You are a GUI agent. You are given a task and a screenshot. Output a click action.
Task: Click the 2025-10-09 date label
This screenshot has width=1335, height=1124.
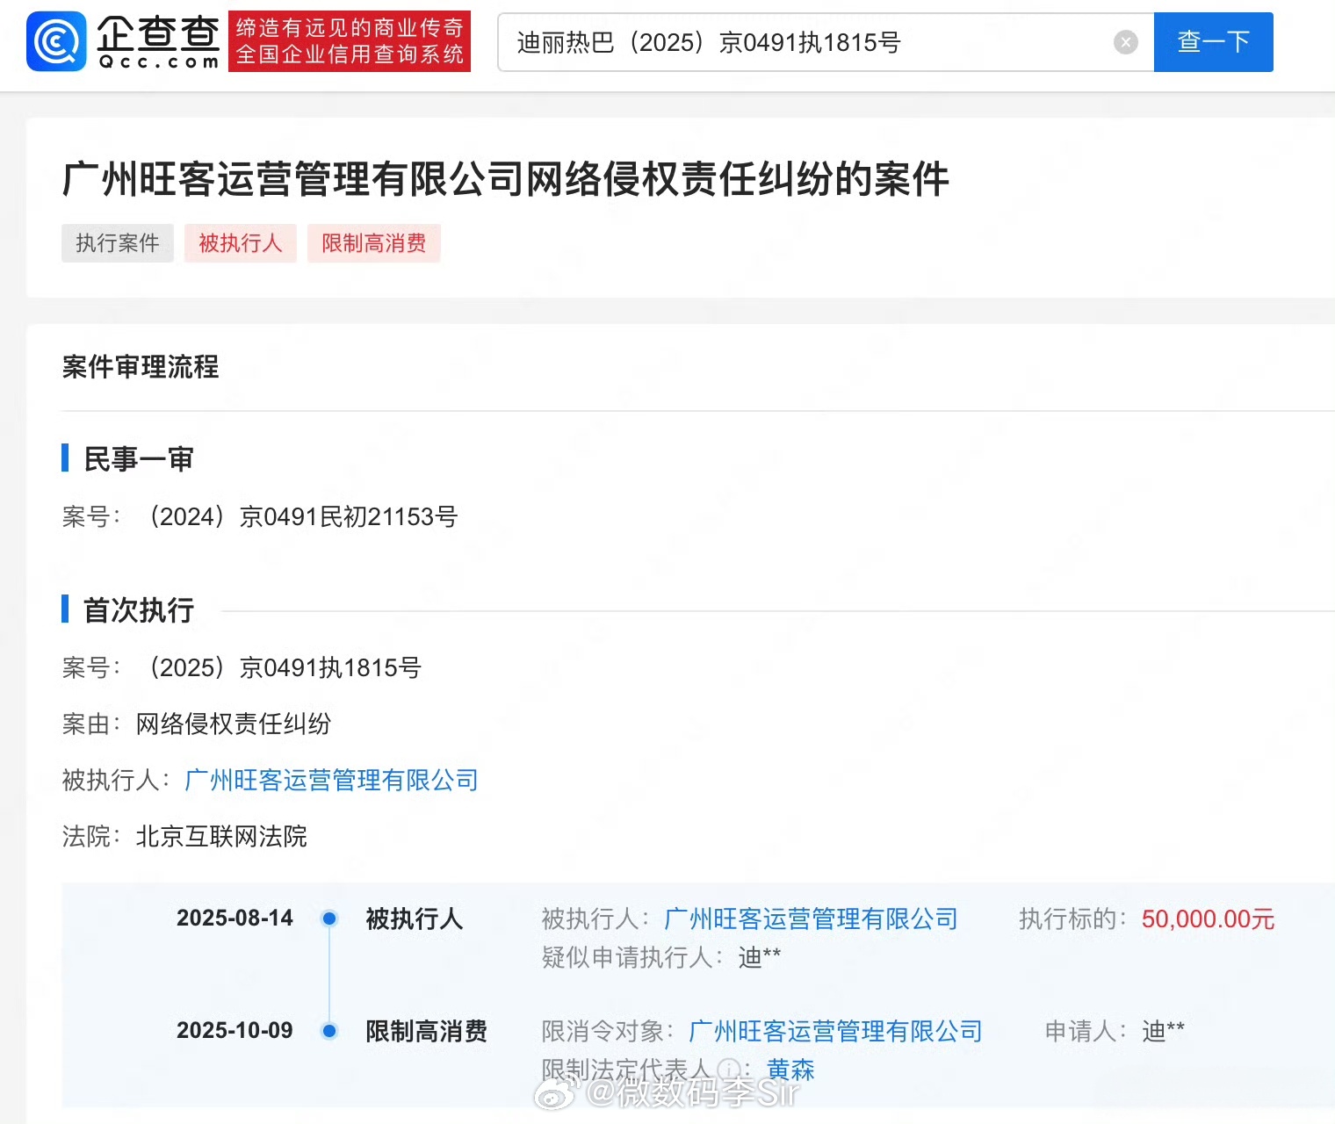click(235, 1031)
